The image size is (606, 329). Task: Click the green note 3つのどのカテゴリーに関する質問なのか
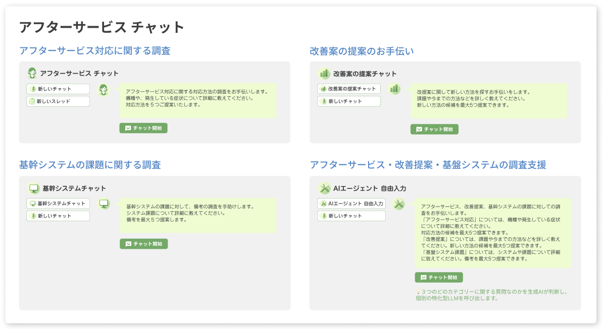[x=492, y=295]
